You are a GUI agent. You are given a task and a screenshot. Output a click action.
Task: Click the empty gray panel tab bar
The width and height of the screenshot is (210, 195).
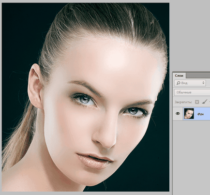click(x=198, y=75)
